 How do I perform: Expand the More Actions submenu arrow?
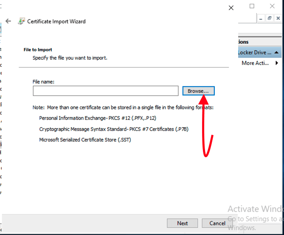click(277, 63)
